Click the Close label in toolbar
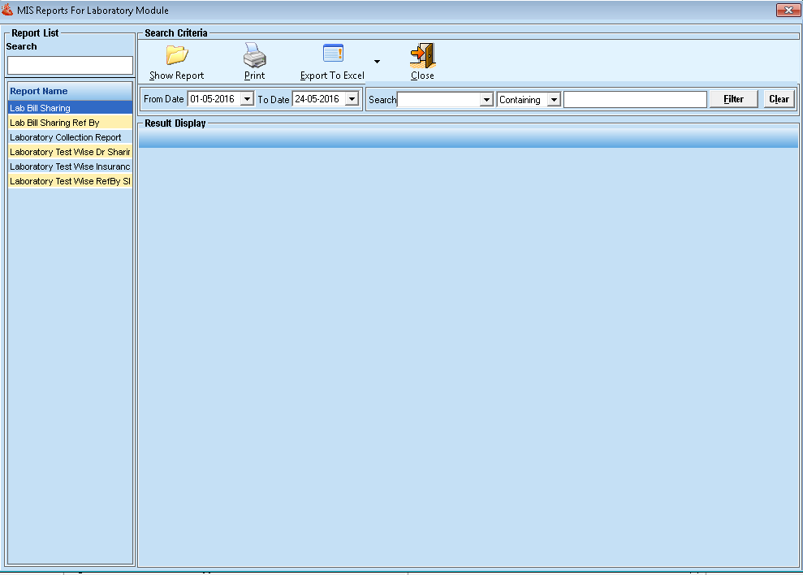This screenshot has height=575, width=803. [422, 76]
